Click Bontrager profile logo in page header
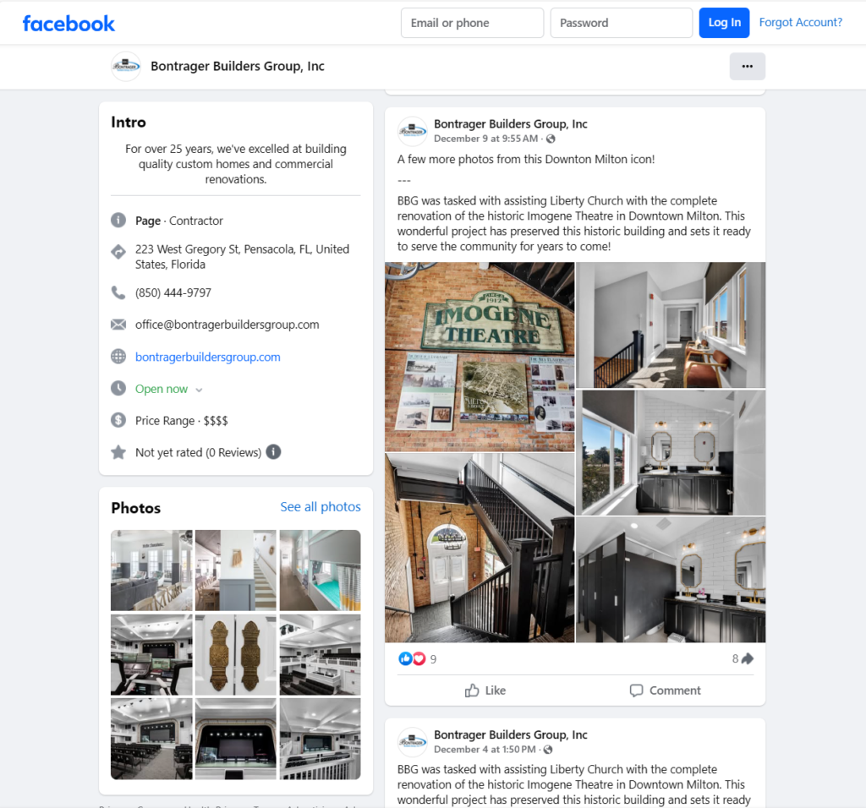This screenshot has height=808, width=866. click(x=126, y=66)
